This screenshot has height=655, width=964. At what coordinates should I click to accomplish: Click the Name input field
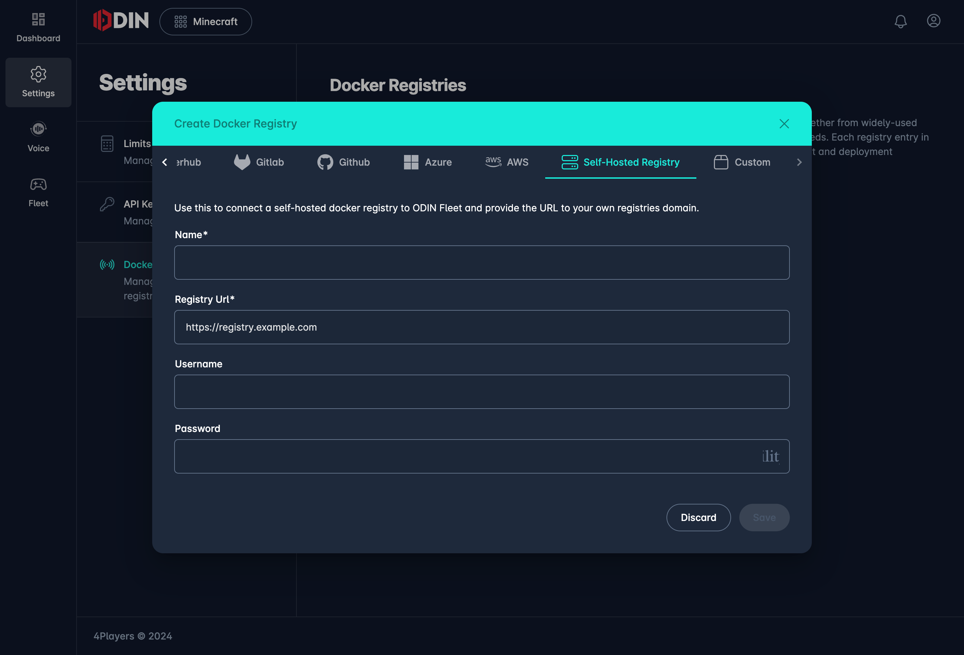point(482,262)
